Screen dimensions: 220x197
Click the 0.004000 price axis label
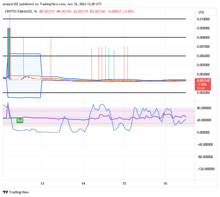click(203, 74)
